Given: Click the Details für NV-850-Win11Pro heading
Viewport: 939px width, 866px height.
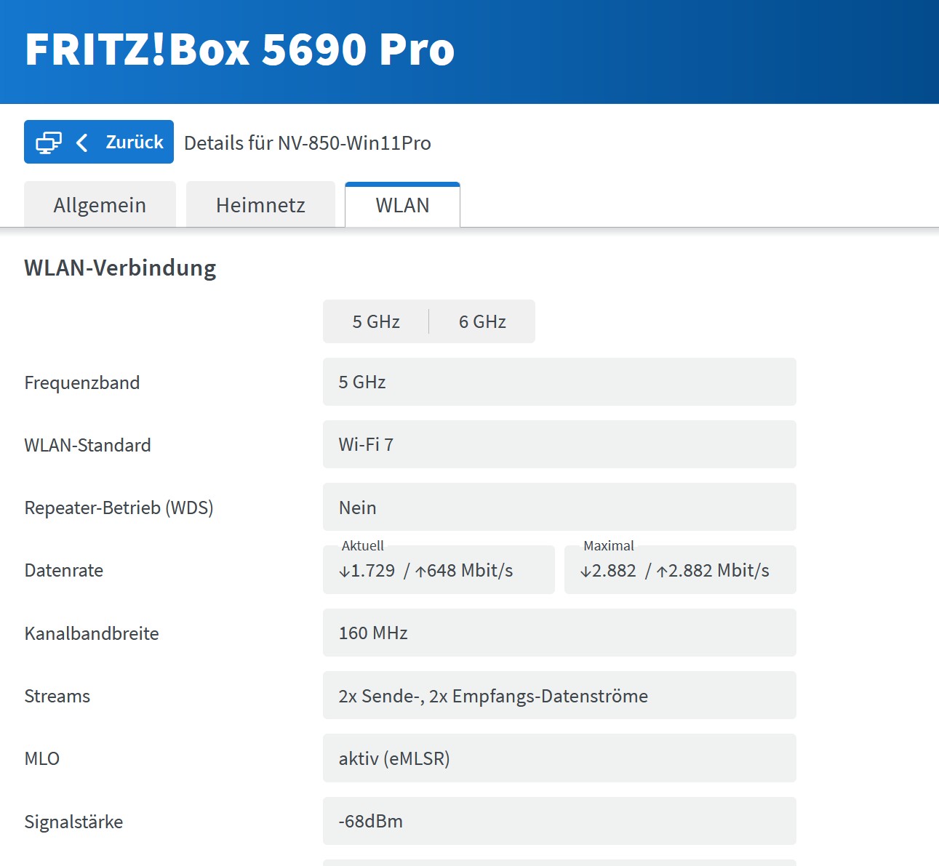Looking at the screenshot, I should pyautogui.click(x=307, y=143).
